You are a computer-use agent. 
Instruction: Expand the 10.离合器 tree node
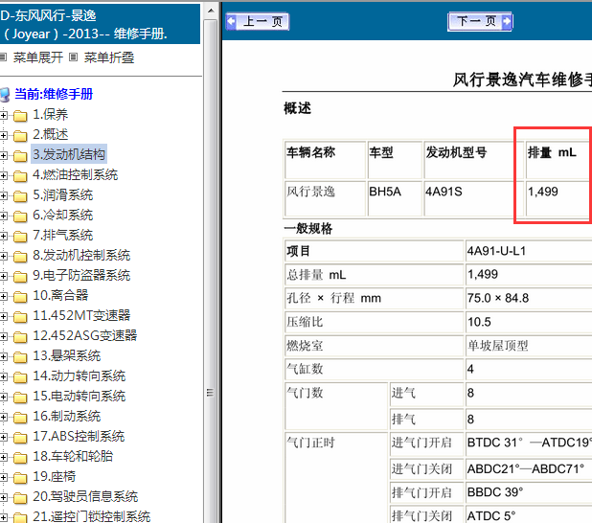[x=4, y=296]
